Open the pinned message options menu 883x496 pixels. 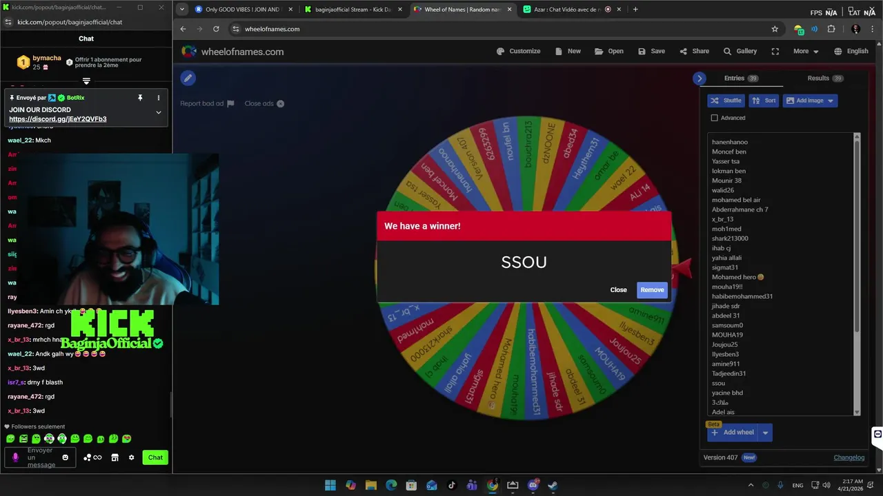coord(158,98)
